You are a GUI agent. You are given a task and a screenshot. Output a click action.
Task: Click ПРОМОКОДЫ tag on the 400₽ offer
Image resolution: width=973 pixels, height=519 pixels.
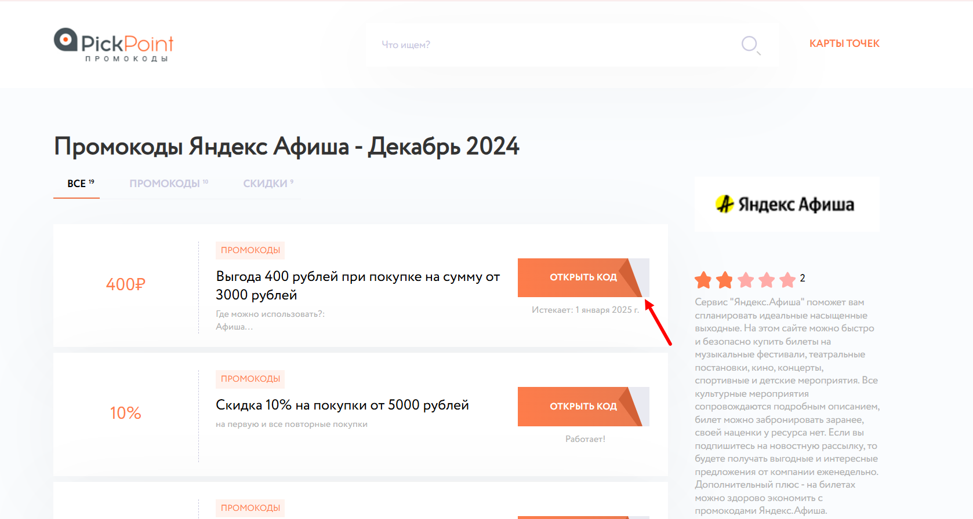[250, 250]
